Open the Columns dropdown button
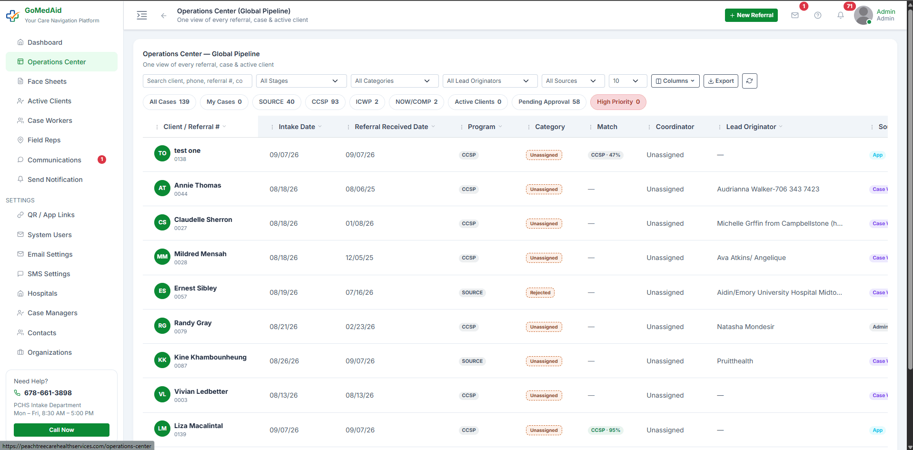 675,81
